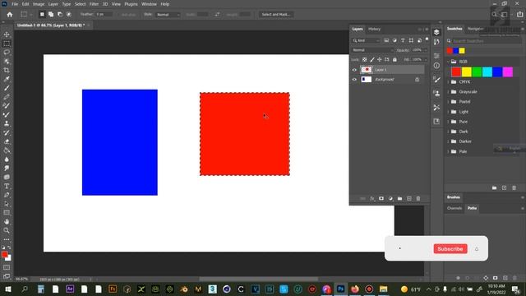
Task: Select the Hand tool
Action: (x=7, y=221)
